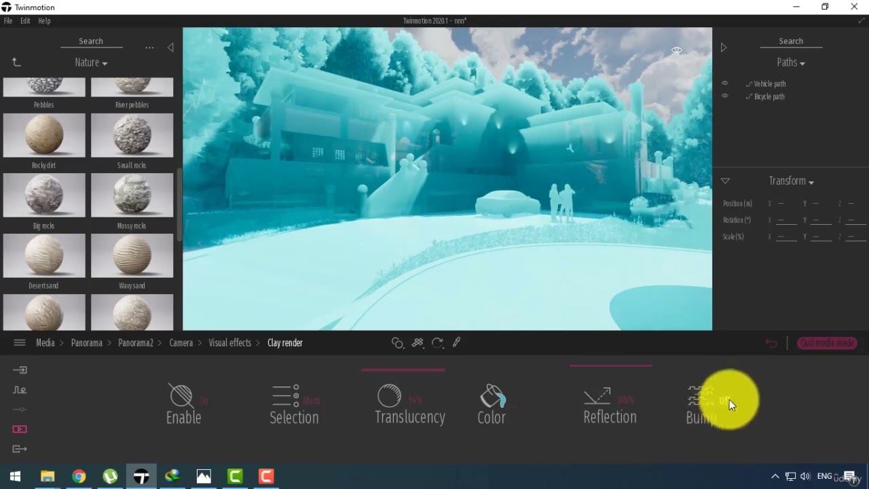Click the Windows Start button
Screen dimensions: 869x489
16,476
